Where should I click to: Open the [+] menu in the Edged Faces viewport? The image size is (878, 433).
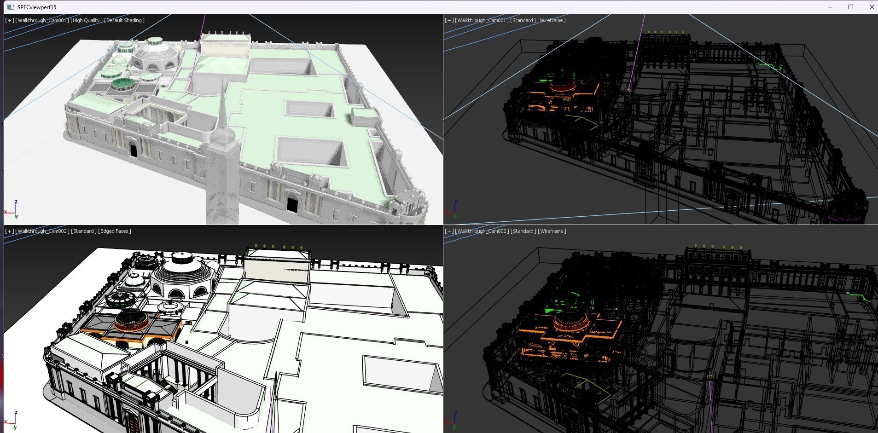pyautogui.click(x=9, y=231)
